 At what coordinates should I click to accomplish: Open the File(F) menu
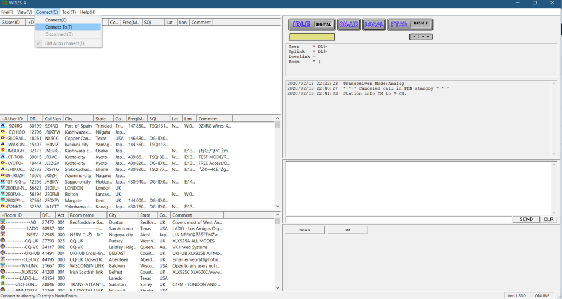click(x=7, y=12)
